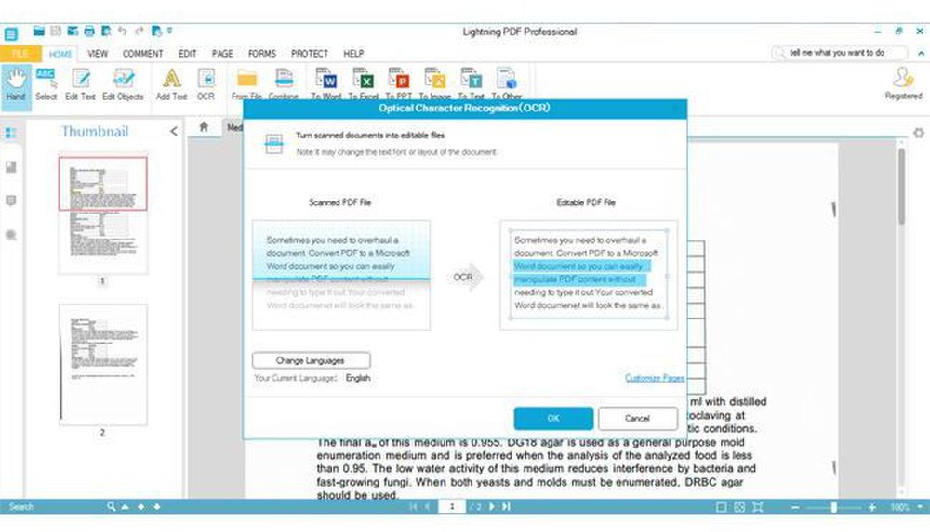Create PDF From File
930x532 pixels.
tap(246, 84)
